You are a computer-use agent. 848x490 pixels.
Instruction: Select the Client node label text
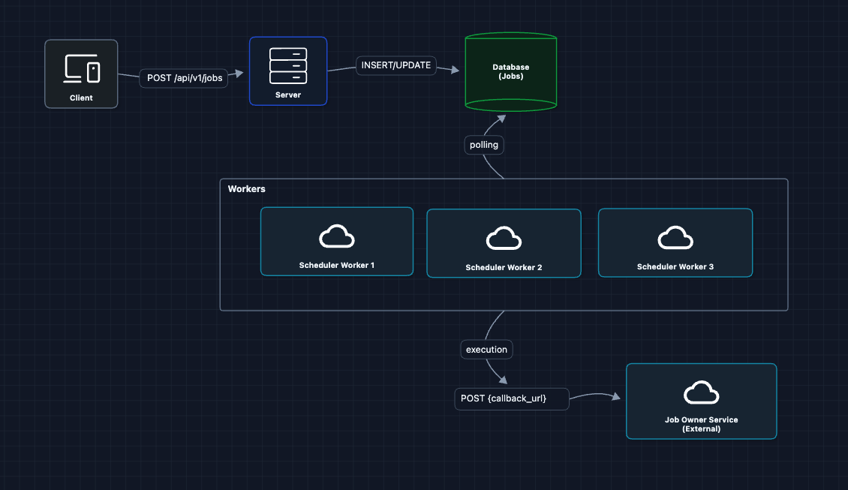(x=81, y=98)
